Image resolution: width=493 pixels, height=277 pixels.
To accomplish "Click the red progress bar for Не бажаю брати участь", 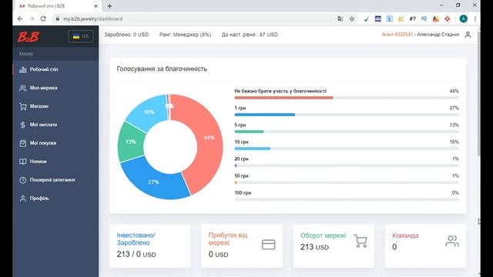I will [283, 98].
